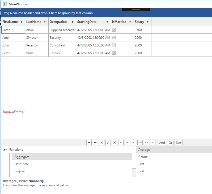The height and width of the screenshot is (194, 212).
Task: Sort by the LastName column header
Action: click(x=34, y=22)
